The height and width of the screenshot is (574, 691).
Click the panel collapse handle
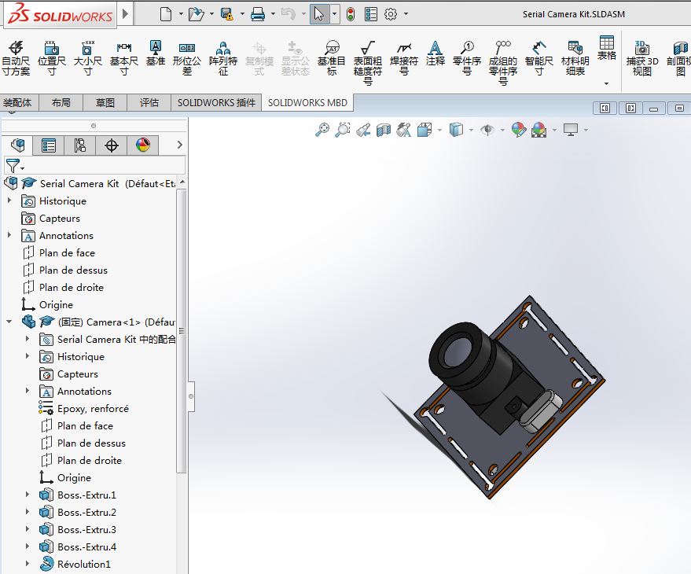[x=191, y=396]
